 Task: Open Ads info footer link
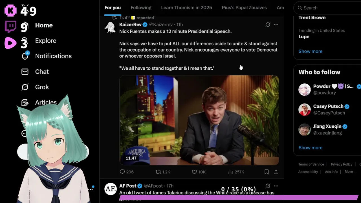331,172
